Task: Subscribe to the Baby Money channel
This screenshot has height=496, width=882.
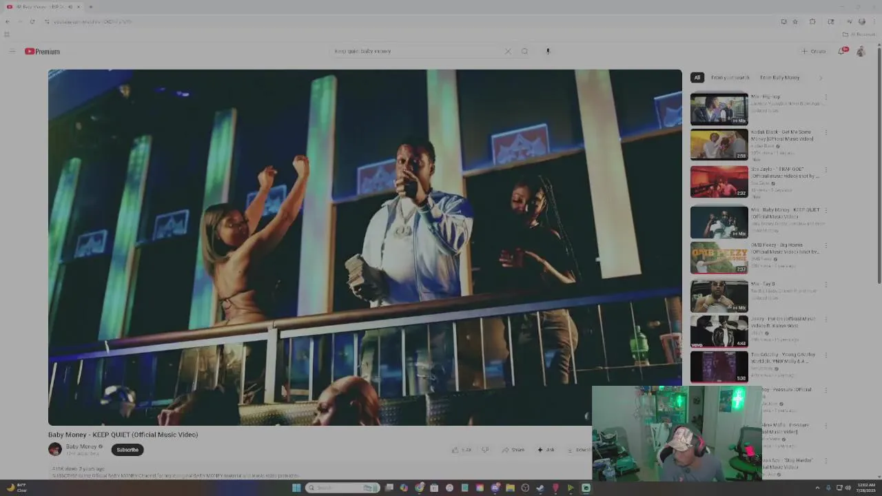Action: [x=127, y=450]
